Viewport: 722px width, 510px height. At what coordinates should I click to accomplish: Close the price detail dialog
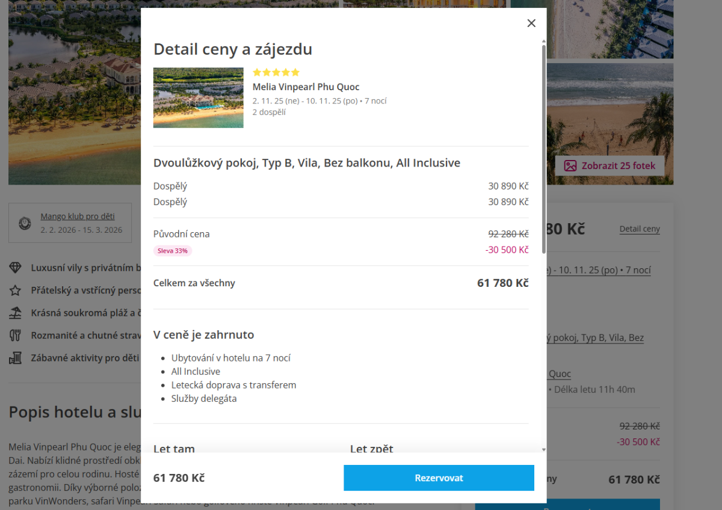point(531,23)
